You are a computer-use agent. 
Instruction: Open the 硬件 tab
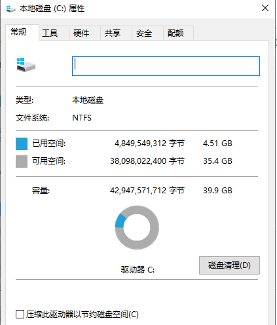click(x=85, y=33)
